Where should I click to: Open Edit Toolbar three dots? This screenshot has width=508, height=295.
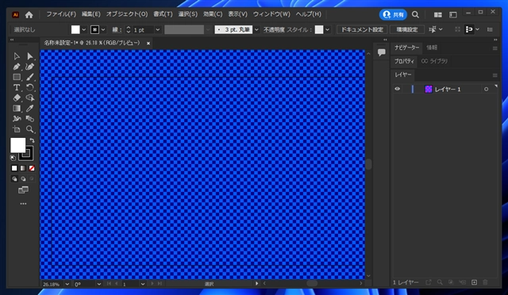coord(23,204)
